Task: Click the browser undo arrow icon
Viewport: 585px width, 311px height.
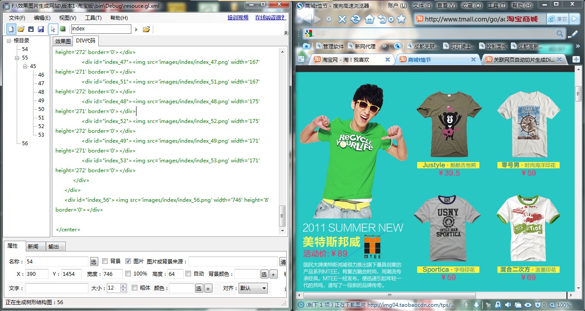Action: [382, 19]
